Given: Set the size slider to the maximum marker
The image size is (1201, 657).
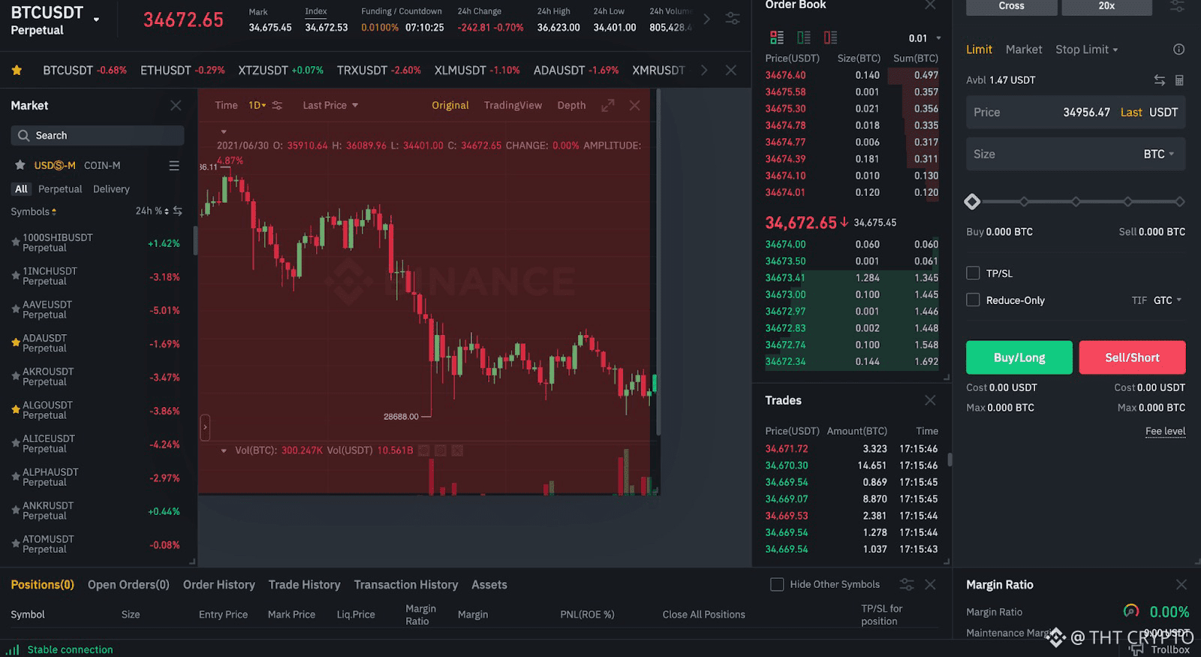Looking at the screenshot, I should 1180,201.
